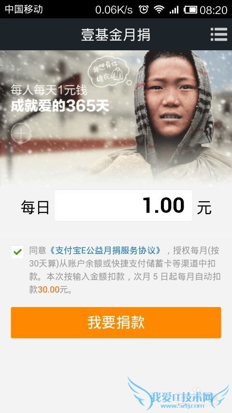Viewport: 232px width, 413px height.
Task: Focus the daily amount 1.00 input field
Action: 124,206
